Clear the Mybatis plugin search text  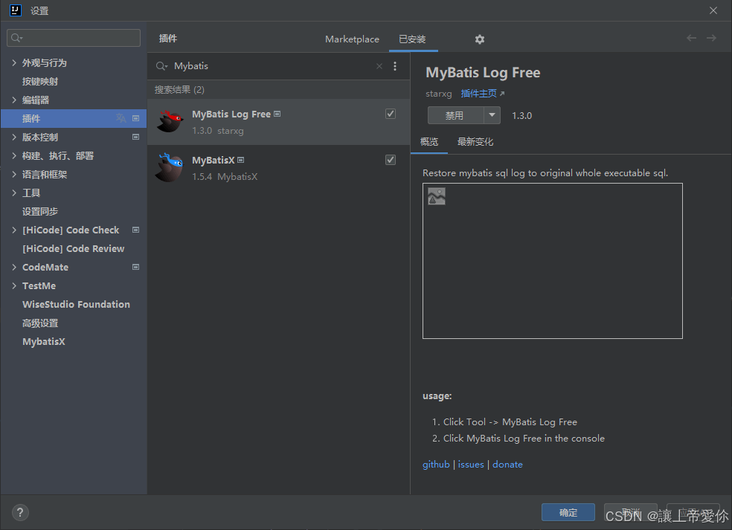tap(379, 66)
